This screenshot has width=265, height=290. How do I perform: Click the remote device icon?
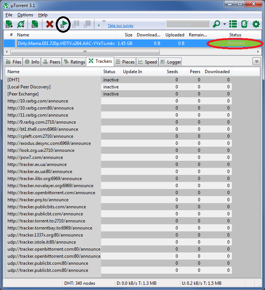pyautogui.click(x=245, y=24)
